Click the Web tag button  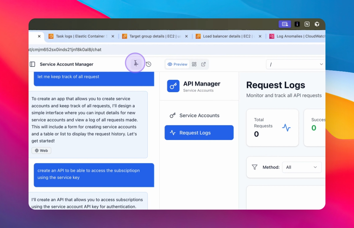click(41, 150)
